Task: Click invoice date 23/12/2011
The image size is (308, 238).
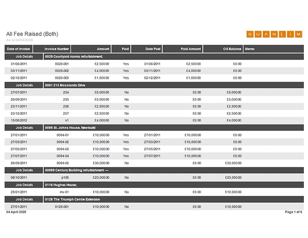Action: point(19,113)
